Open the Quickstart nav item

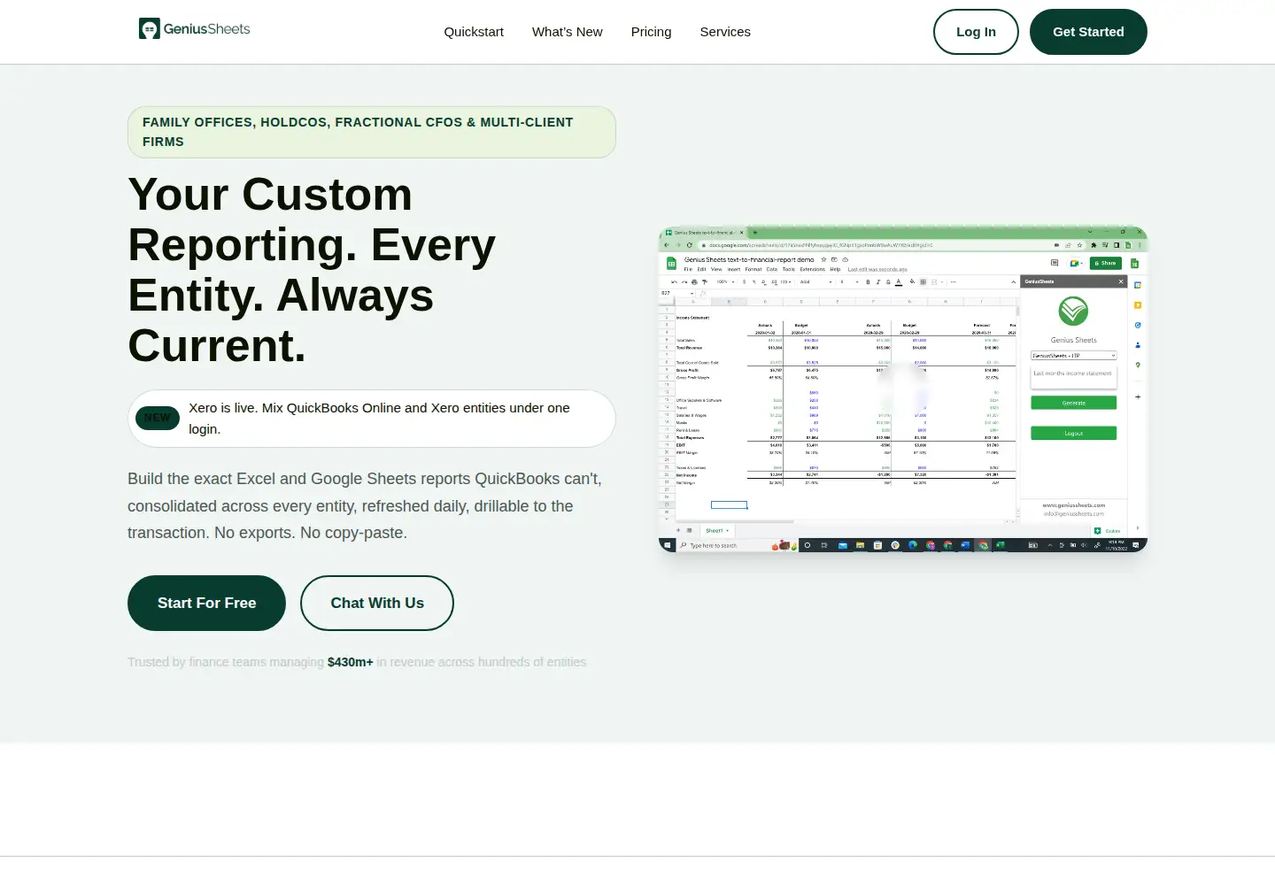(474, 32)
